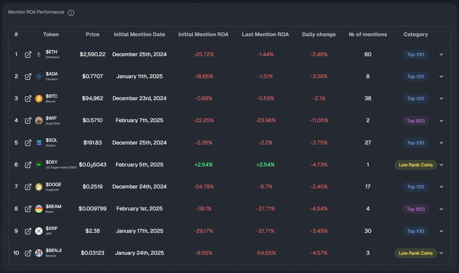Screen dimensions: 459x273
Task: Click the Basenji token logo
Action: [x=39, y=253]
